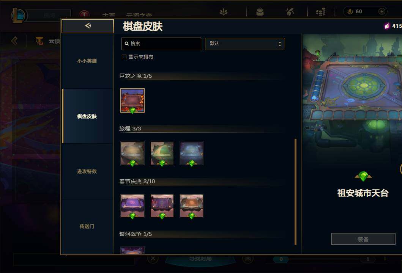402x273 pixels.
Task: Click the back arrow button
Action: click(88, 26)
